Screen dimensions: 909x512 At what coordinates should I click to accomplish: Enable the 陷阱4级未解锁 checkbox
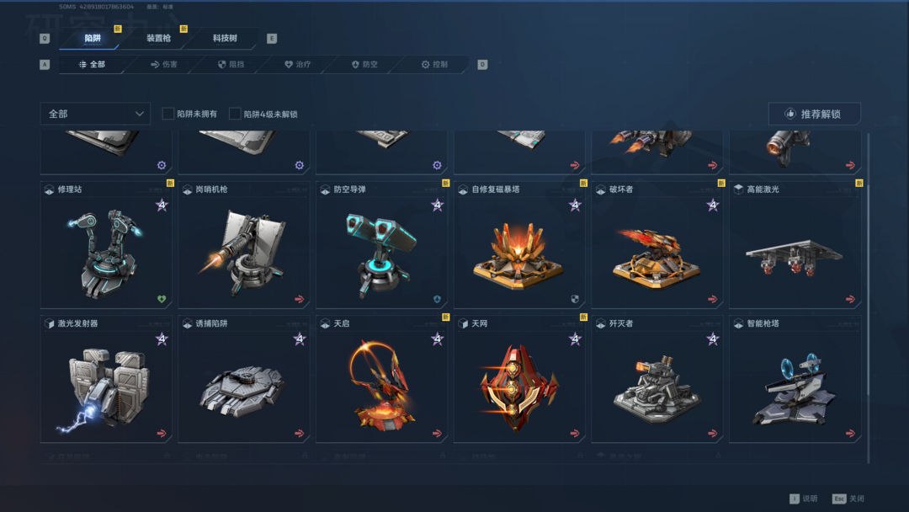(235, 114)
